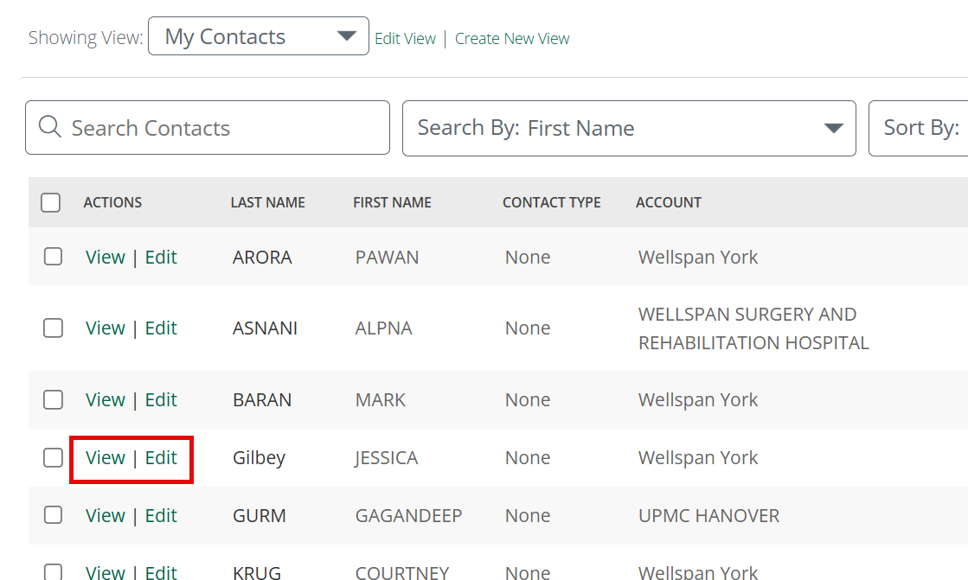The image size is (968, 580).
Task: Select the last name cell ARORA
Action: [x=262, y=257]
